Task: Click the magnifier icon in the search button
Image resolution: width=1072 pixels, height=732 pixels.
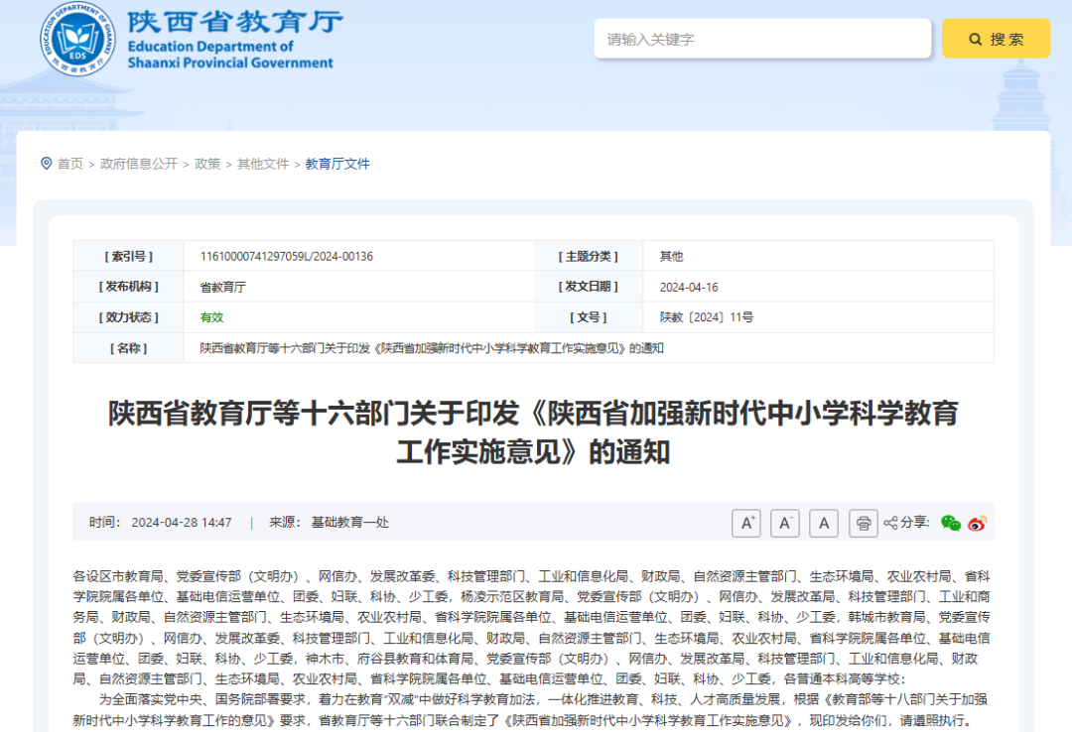Action: coord(974,39)
